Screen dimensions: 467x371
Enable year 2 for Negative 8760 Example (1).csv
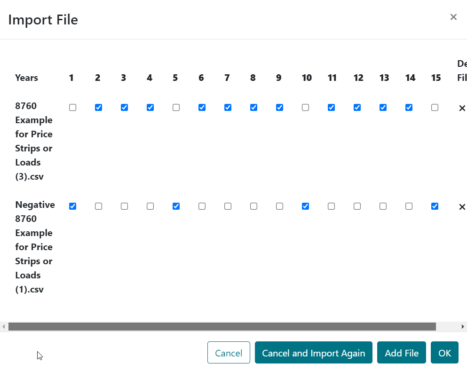point(98,206)
